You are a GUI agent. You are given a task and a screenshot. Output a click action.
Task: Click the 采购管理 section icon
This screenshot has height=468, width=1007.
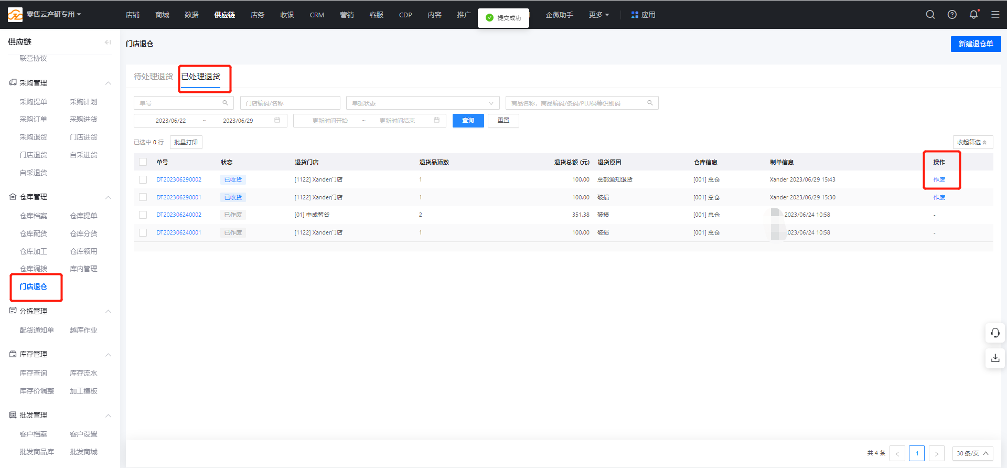coord(13,82)
